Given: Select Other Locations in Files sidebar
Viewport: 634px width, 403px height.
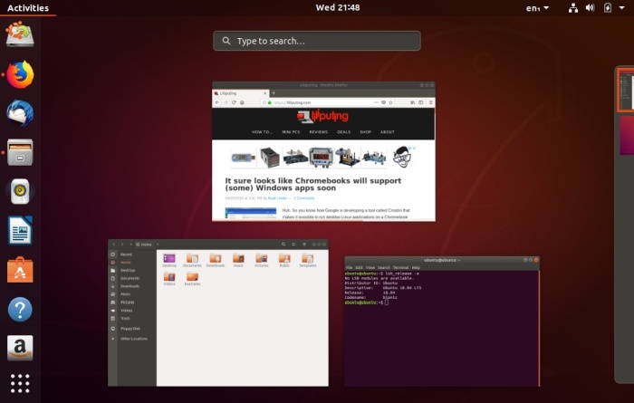Looking at the screenshot, I should click(x=132, y=339).
